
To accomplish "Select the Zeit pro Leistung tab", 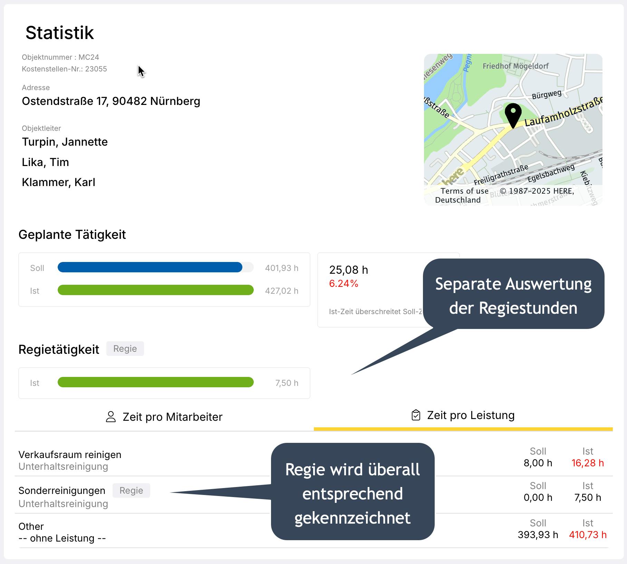I will (x=463, y=415).
